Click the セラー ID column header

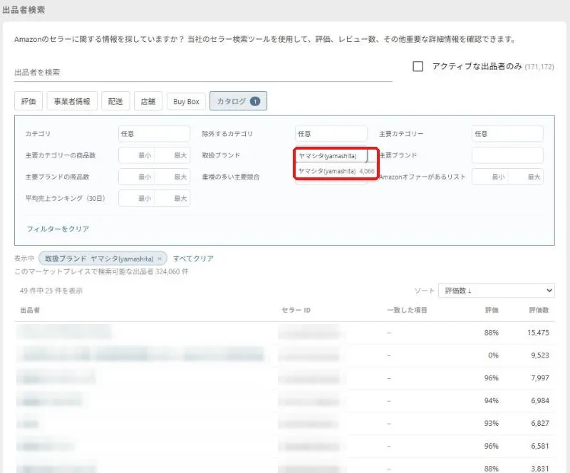click(296, 310)
